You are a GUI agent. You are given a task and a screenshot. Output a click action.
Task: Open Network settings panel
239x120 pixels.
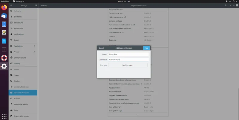(x=23, y=11)
